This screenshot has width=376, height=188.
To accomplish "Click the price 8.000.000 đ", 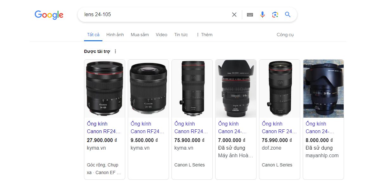I will (319, 140).
